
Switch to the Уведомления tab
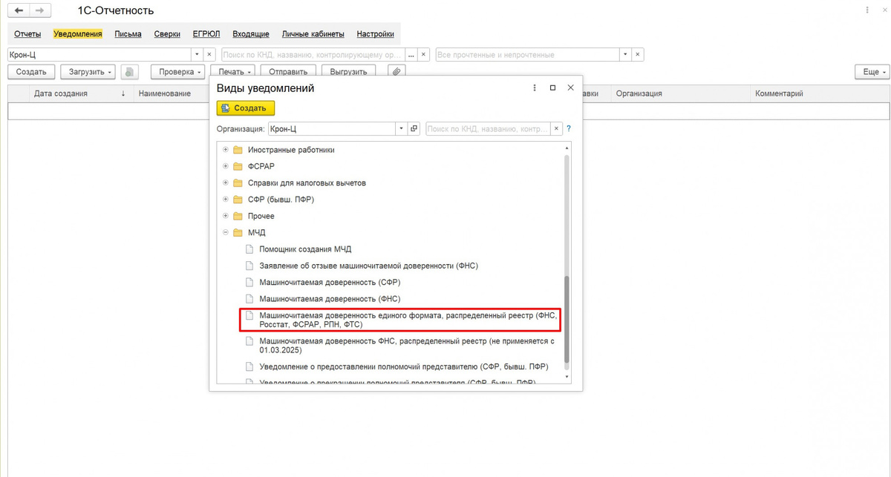pos(78,34)
